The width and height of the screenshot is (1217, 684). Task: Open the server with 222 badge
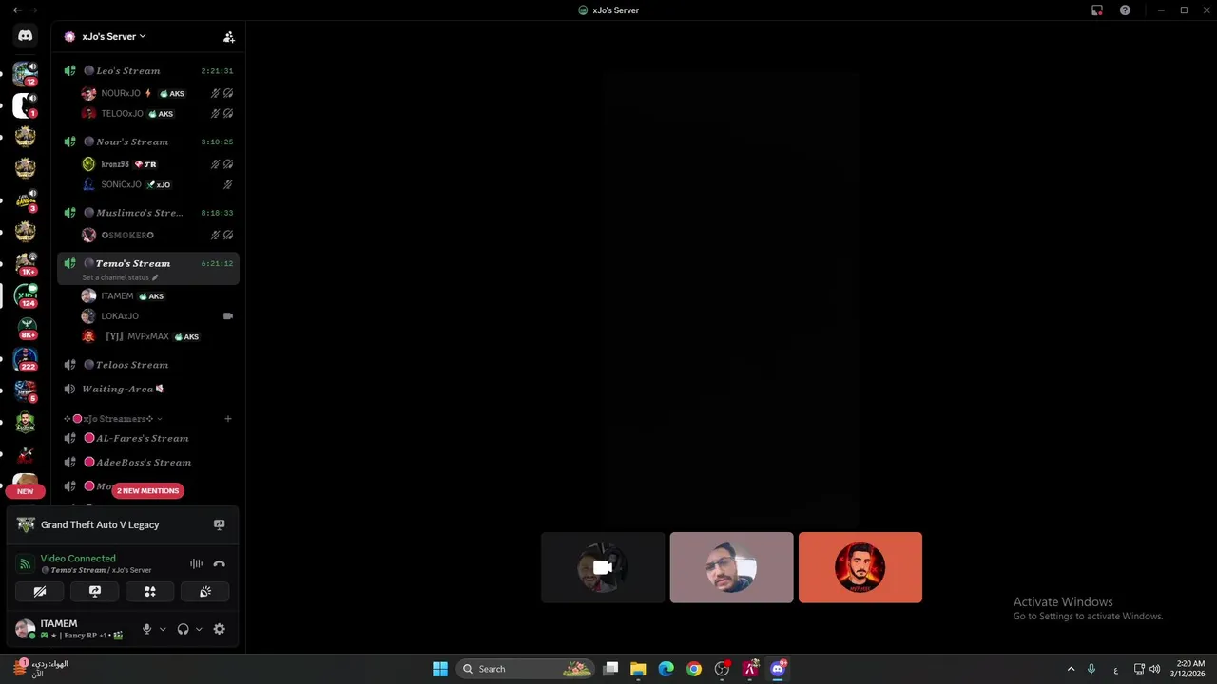click(x=26, y=359)
